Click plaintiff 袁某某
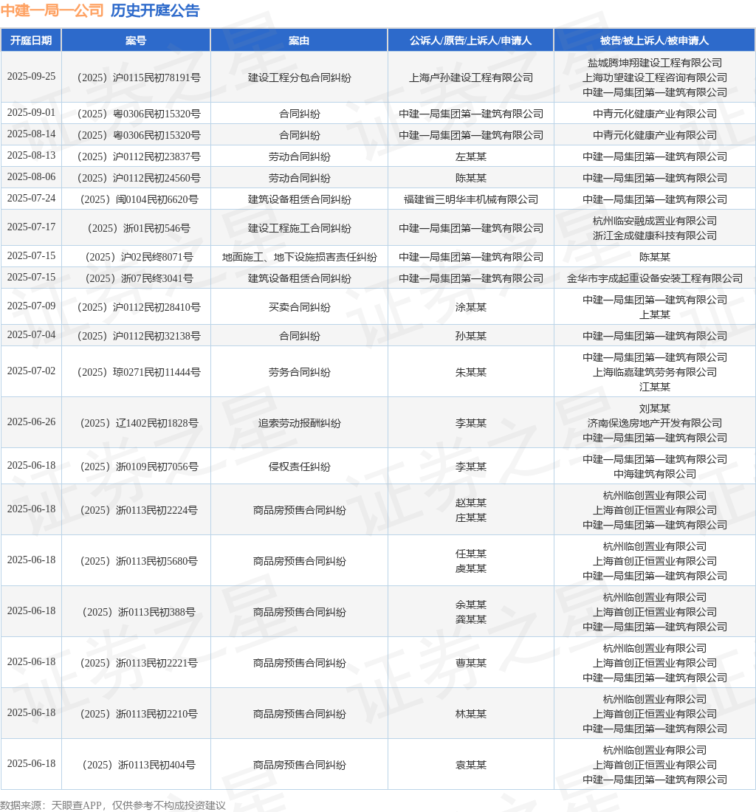Image resolution: width=756 pixels, height=812 pixels. 471,765
